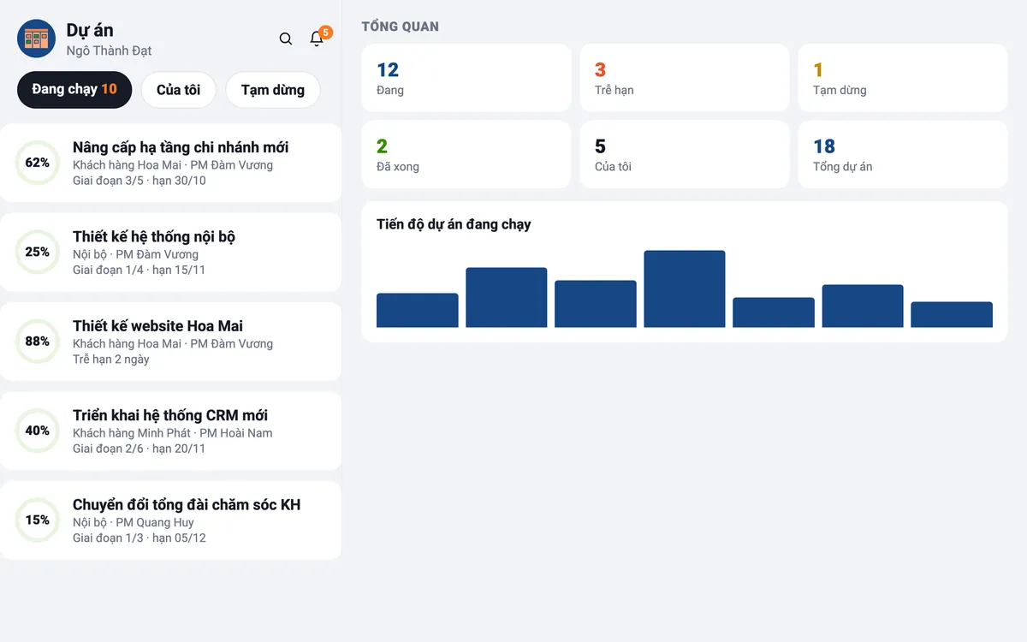The height and width of the screenshot is (642, 1027).
Task: Show the "Tạm dừng" filter tab
Action: coord(273,90)
